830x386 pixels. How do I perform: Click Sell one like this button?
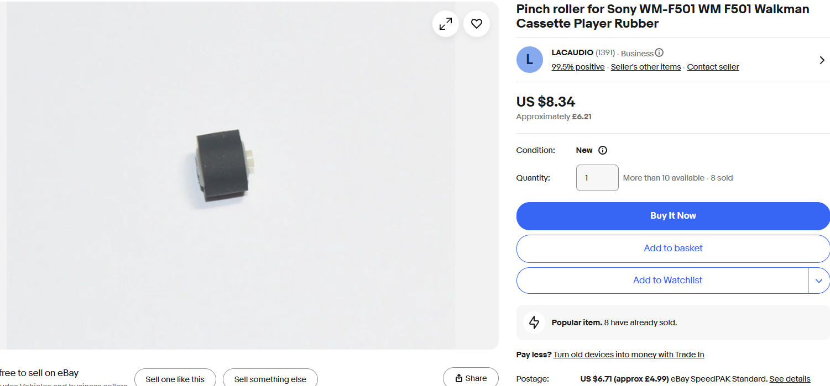pos(175,379)
